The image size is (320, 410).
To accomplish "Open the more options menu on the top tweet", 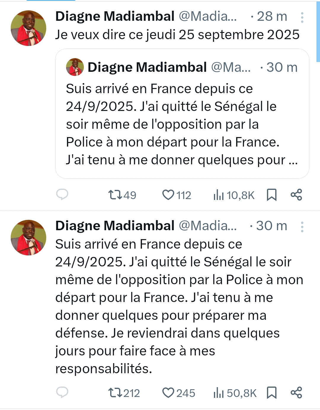I will coord(302,17).
